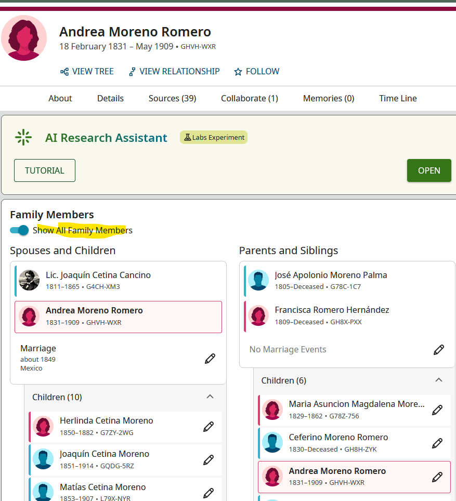This screenshot has width=456, height=501.
Task: Edit the marriage event pencil icon
Action: coord(210,358)
